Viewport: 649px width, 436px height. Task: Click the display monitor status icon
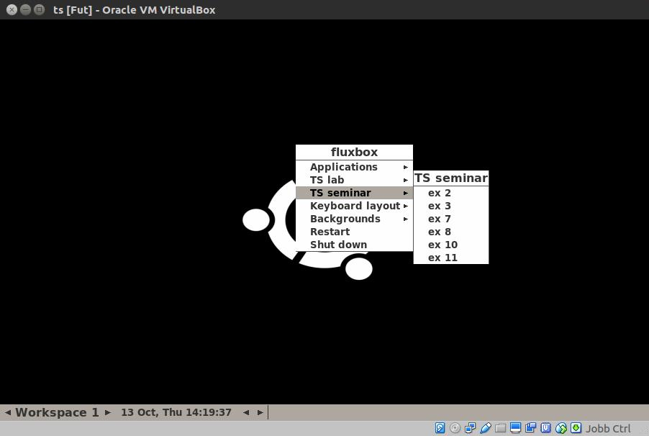[515, 427]
